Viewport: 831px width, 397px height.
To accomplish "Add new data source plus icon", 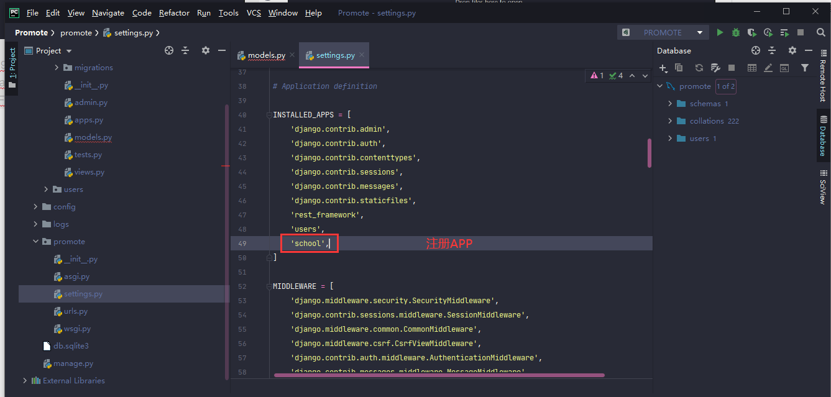I will 663,68.
